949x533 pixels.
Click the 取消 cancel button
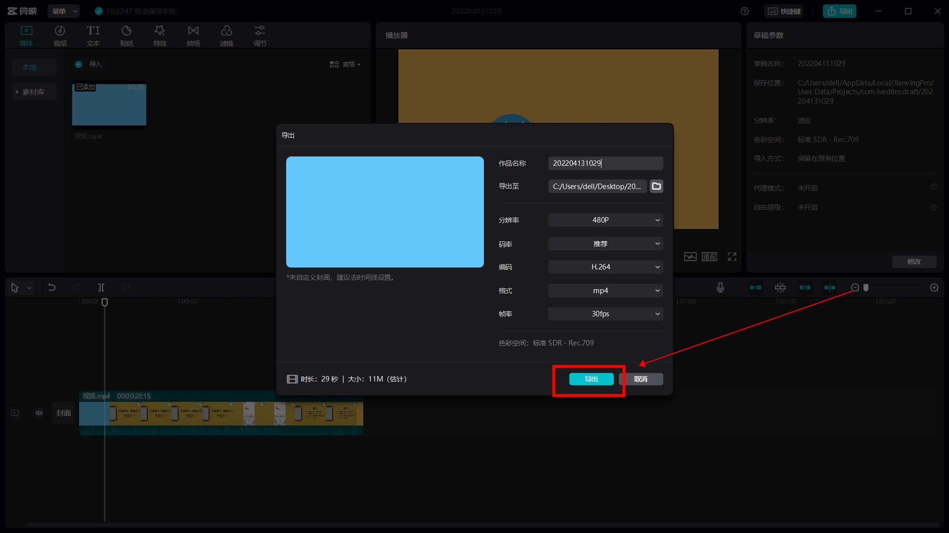click(x=641, y=379)
